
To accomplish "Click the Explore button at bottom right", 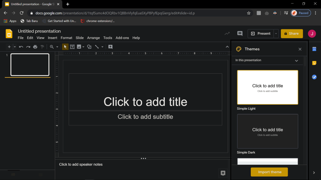I will (x=223, y=173).
